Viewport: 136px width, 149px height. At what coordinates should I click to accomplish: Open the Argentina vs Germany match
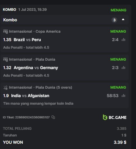(36, 68)
